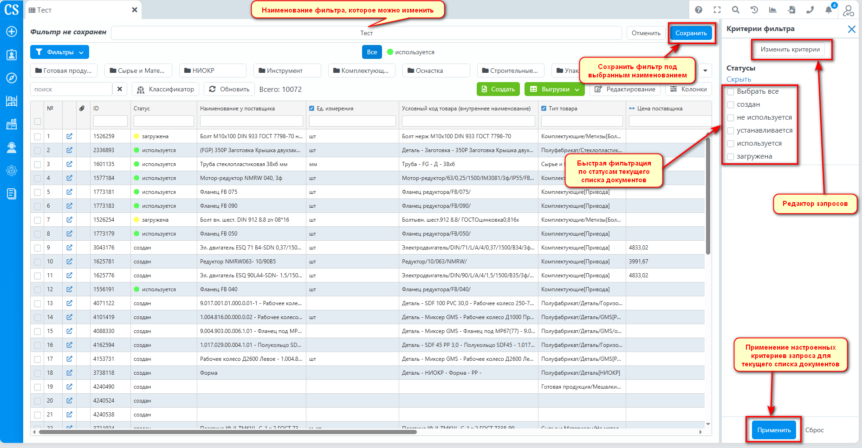Click the filter name field 'Тест'

coord(366,33)
